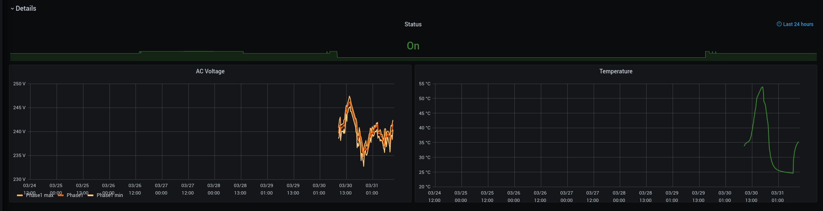The image size is (823, 211).
Task: Toggle the Phase1 min series in legend
Action: (x=110, y=195)
